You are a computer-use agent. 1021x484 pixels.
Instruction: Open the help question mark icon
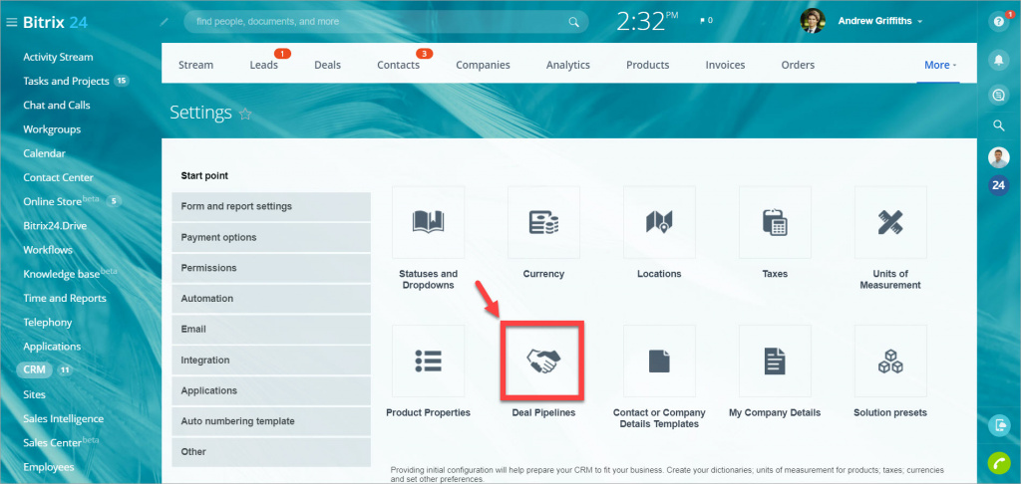998,22
